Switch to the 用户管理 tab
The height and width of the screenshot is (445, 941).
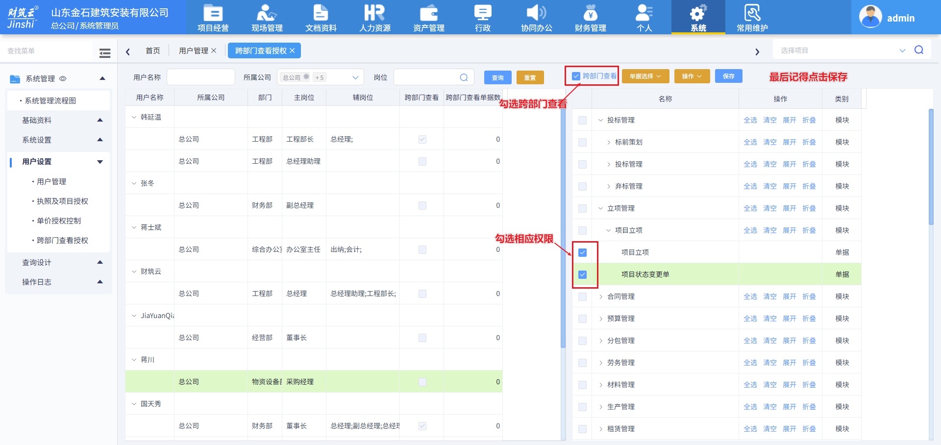pyautogui.click(x=194, y=50)
